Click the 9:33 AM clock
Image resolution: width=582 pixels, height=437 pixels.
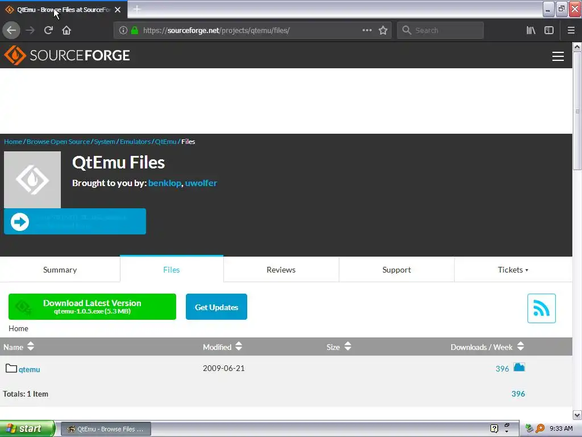561,428
